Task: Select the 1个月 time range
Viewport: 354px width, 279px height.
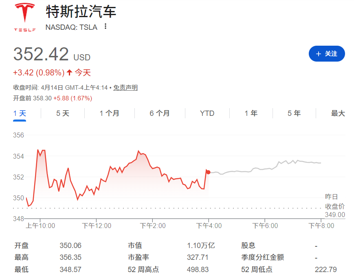Action: coord(109,113)
